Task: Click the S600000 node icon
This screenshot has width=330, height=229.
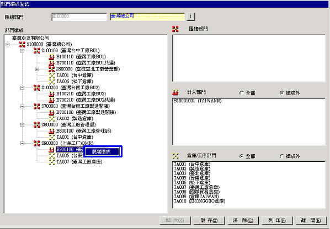Action: tap(51, 69)
